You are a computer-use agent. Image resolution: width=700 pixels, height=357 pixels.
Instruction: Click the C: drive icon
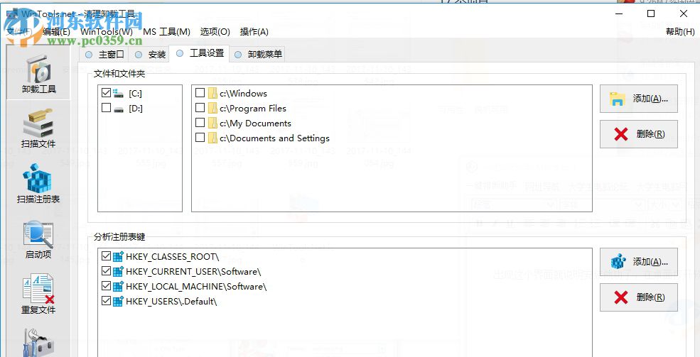click(x=118, y=93)
